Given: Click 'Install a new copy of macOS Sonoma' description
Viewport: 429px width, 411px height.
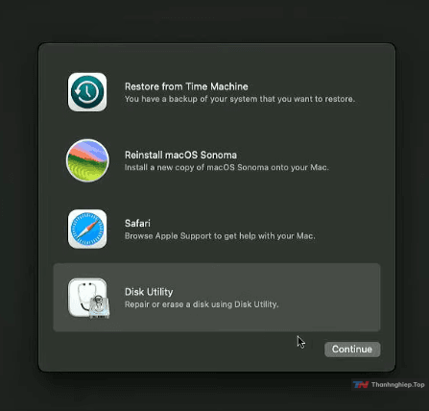Looking at the screenshot, I should pyautogui.click(x=226, y=167).
